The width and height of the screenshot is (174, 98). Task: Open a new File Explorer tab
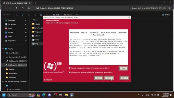(x=35, y=3)
